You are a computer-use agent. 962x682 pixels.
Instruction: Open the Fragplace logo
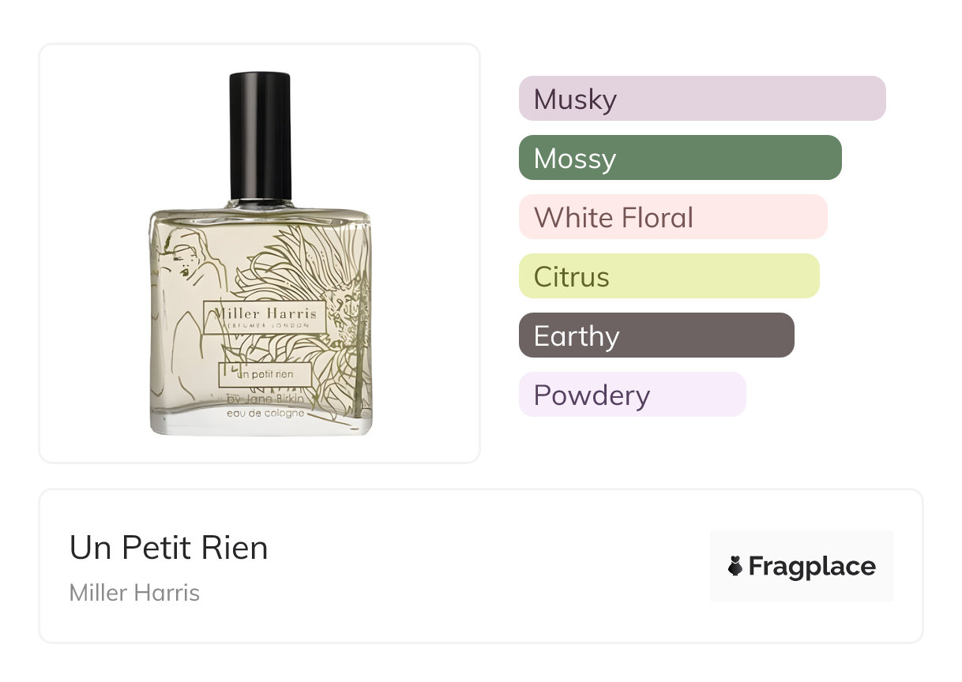(802, 566)
